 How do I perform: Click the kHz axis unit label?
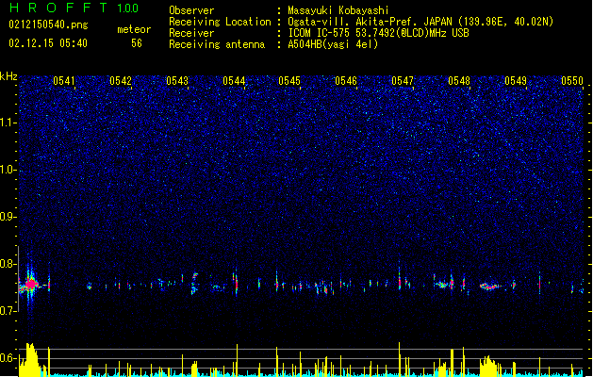point(8,76)
